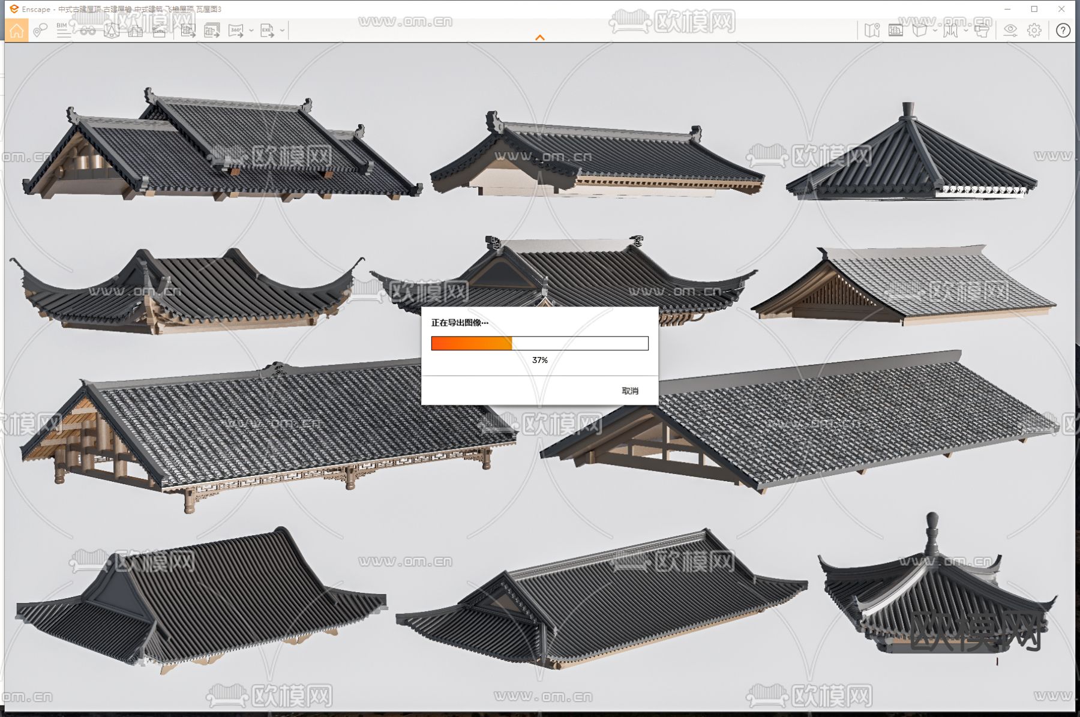Click the 取消 cancel button in export dialog
This screenshot has width=1080, height=717.
point(629,391)
